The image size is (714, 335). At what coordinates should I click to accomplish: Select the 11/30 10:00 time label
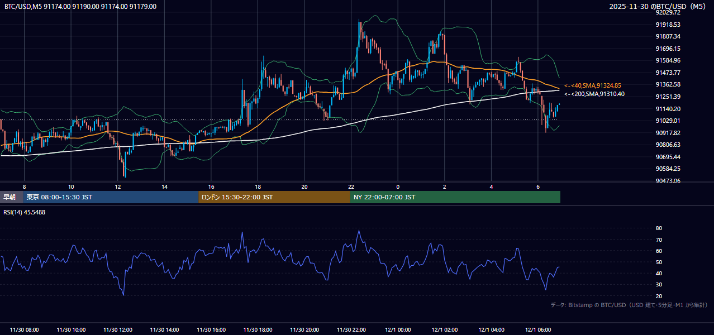(71, 330)
